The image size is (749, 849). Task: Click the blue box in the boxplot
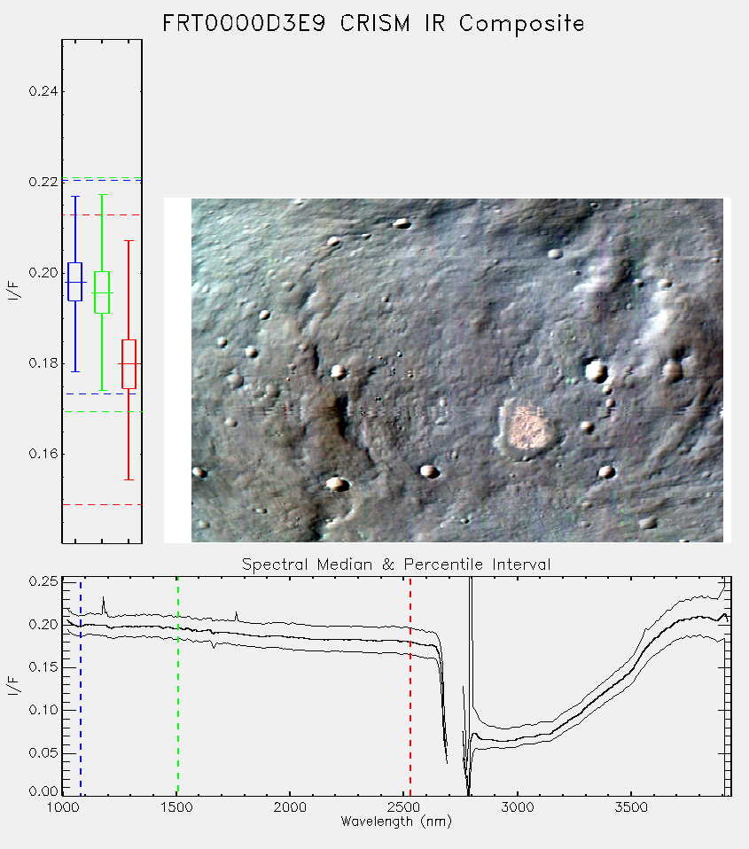pyautogui.click(x=74, y=282)
